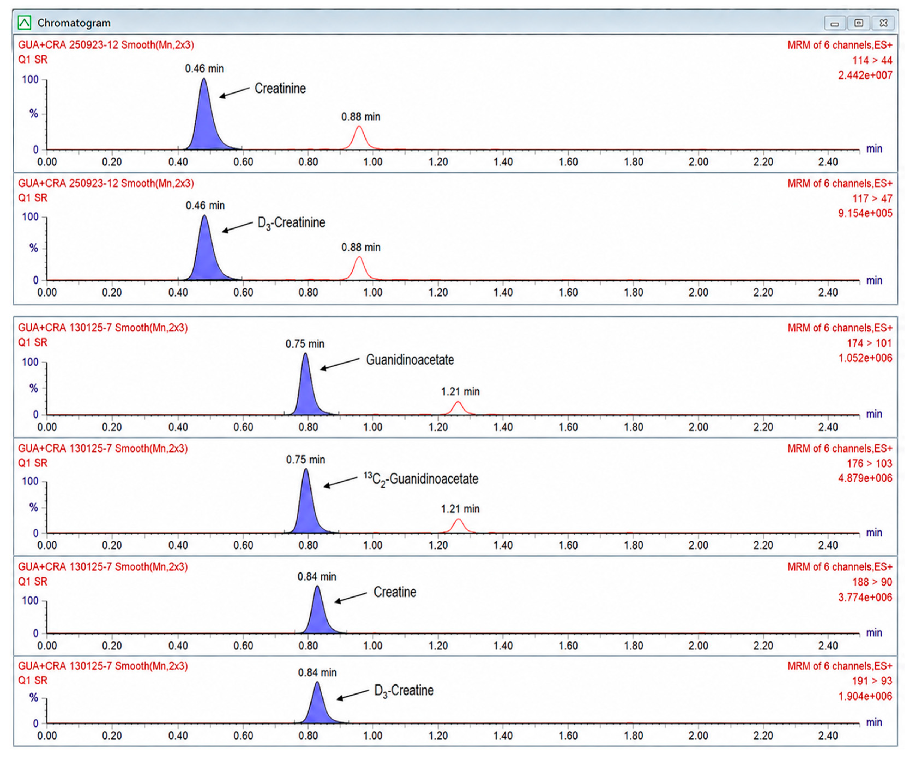Click the Creatine annotation in 188 > 90 trace
This screenshot has height=757, width=907.
pyautogui.click(x=395, y=592)
